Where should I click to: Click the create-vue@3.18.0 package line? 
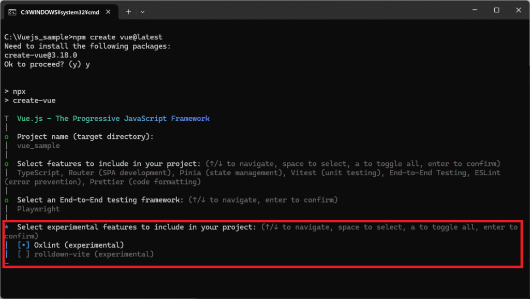(x=40, y=55)
